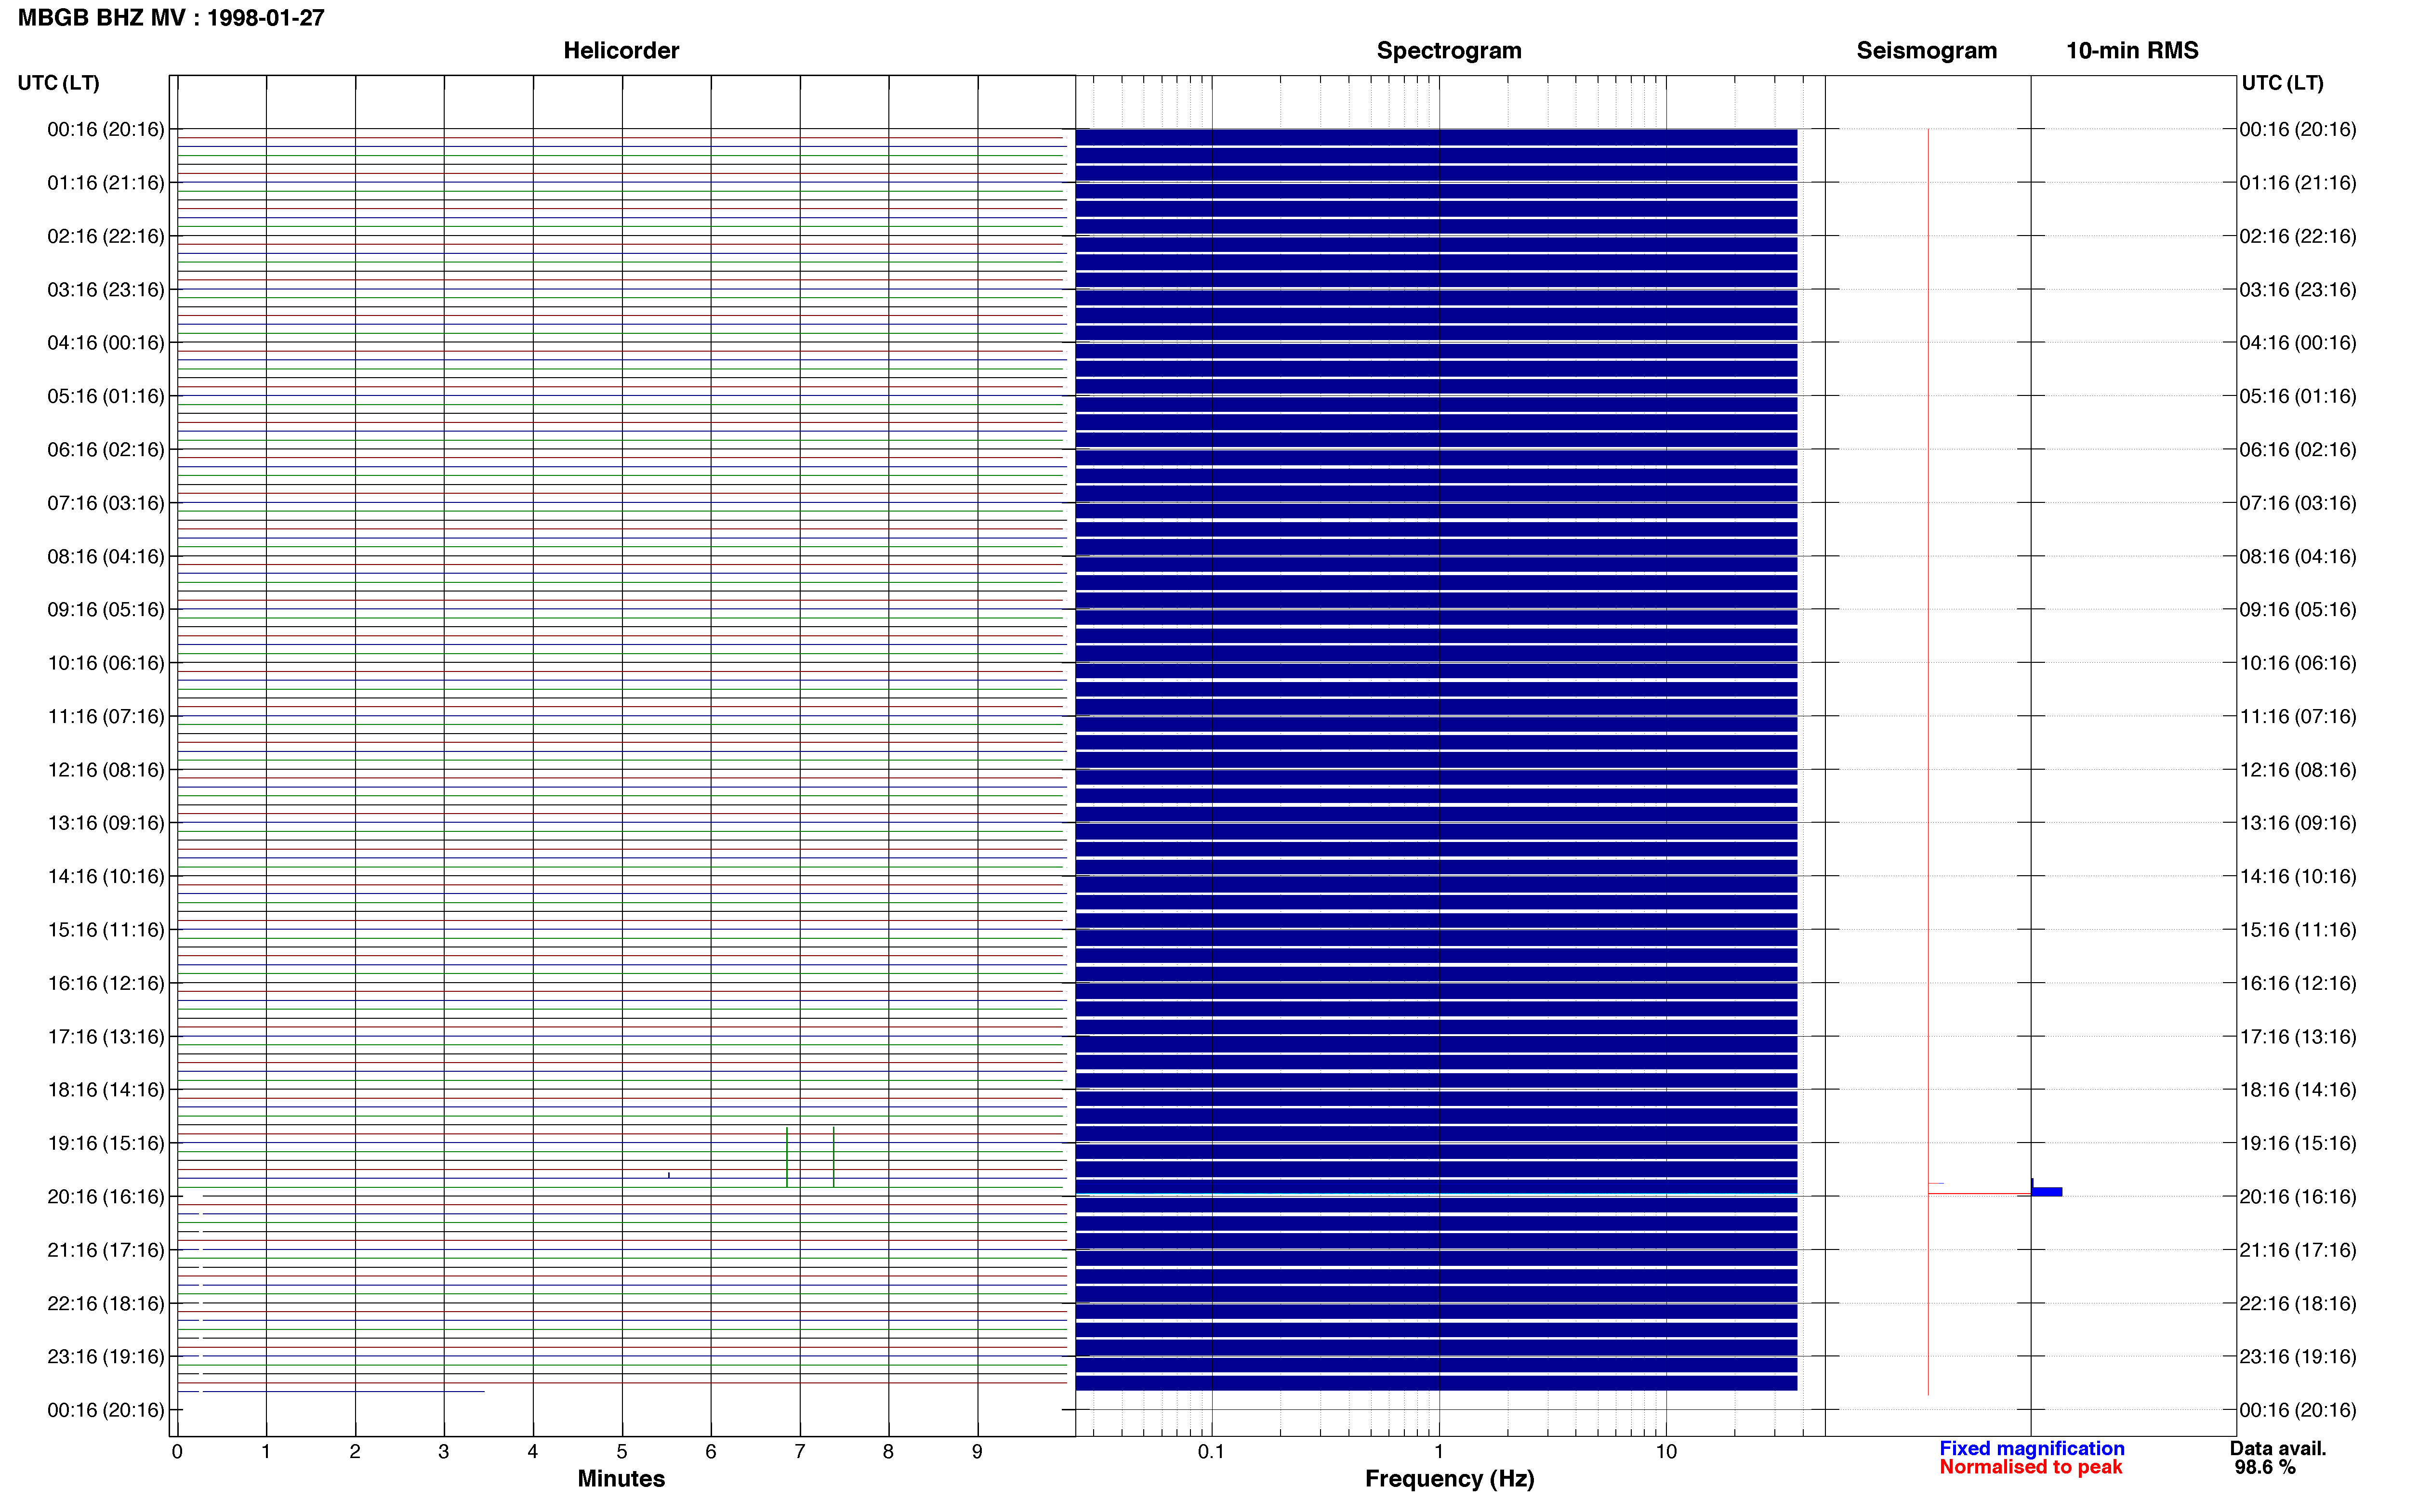Click the red vertical seismogram trace
The image size is (2418, 1512).
(1928, 761)
